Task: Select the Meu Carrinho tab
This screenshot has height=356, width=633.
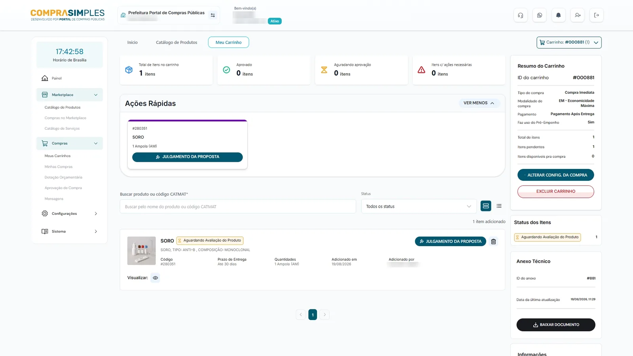Action: 228,42
